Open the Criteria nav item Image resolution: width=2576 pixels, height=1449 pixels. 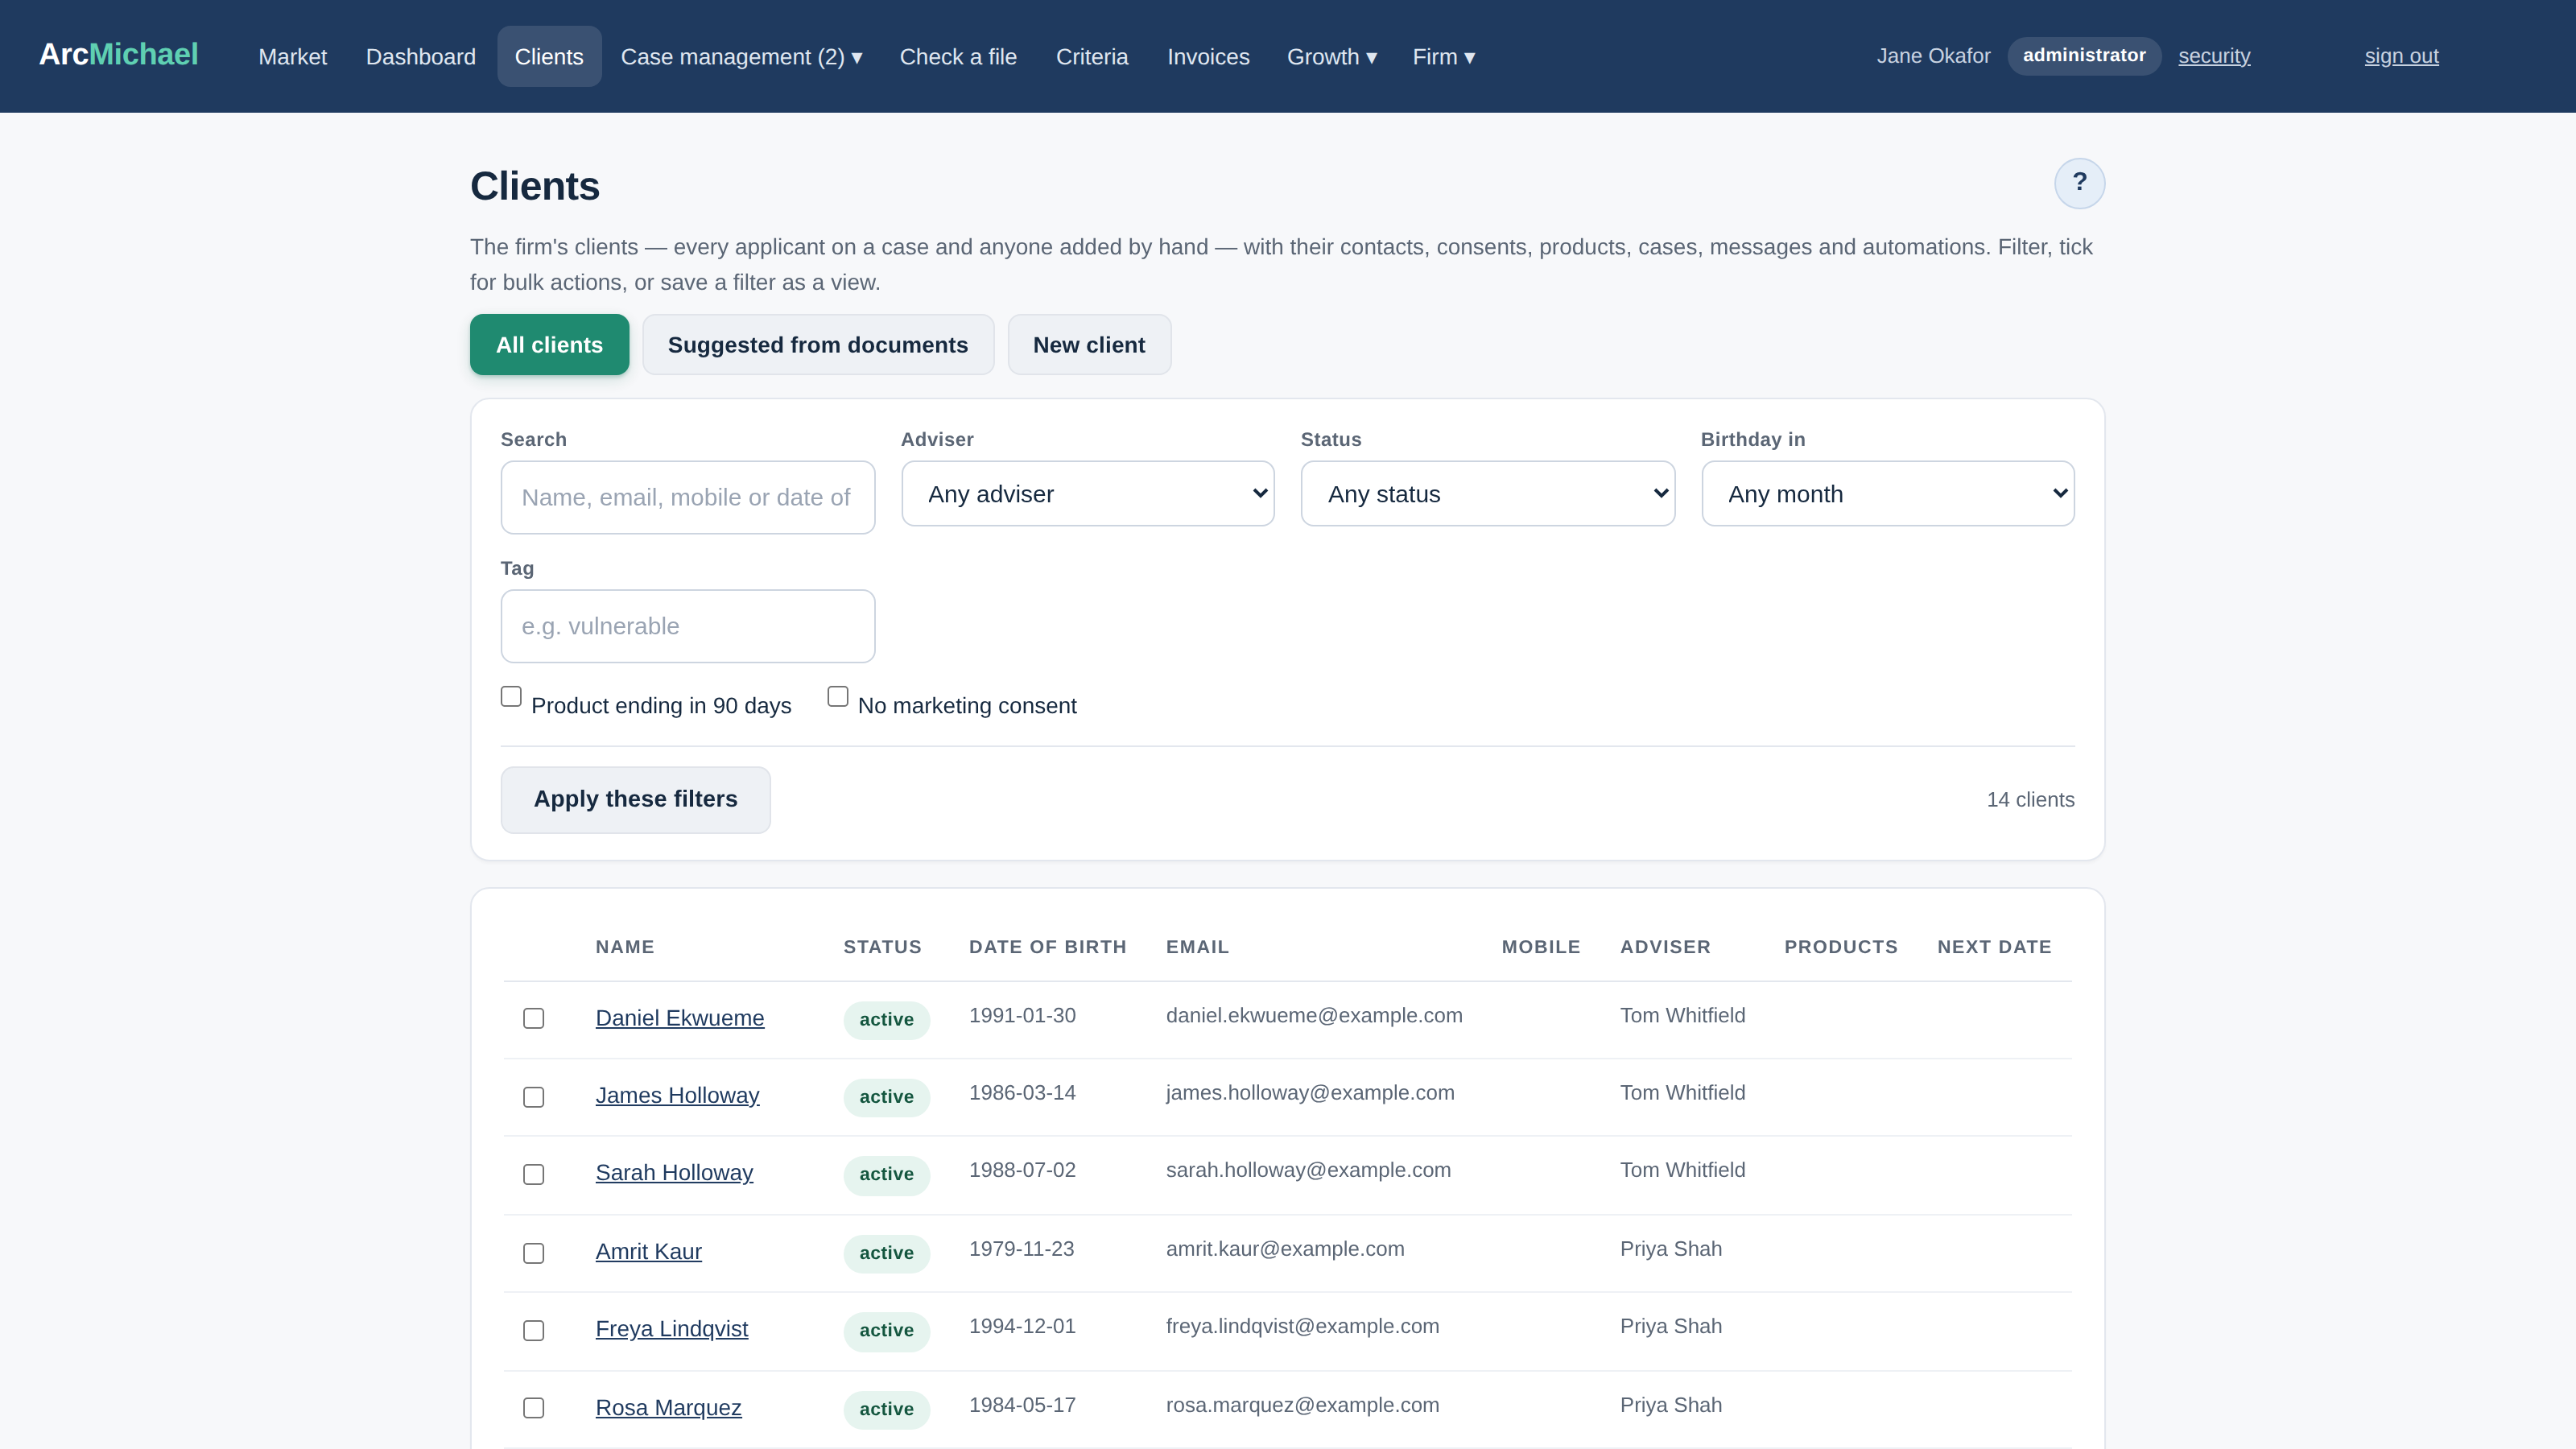click(1091, 57)
